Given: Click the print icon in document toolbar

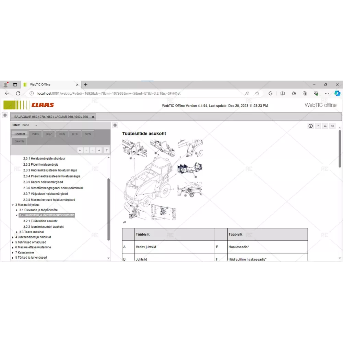Looking at the screenshot, I should 325,126.
